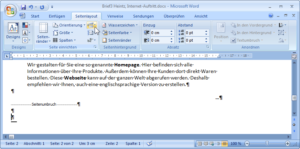Open the hyphenation dropdown

(x=92, y=40)
